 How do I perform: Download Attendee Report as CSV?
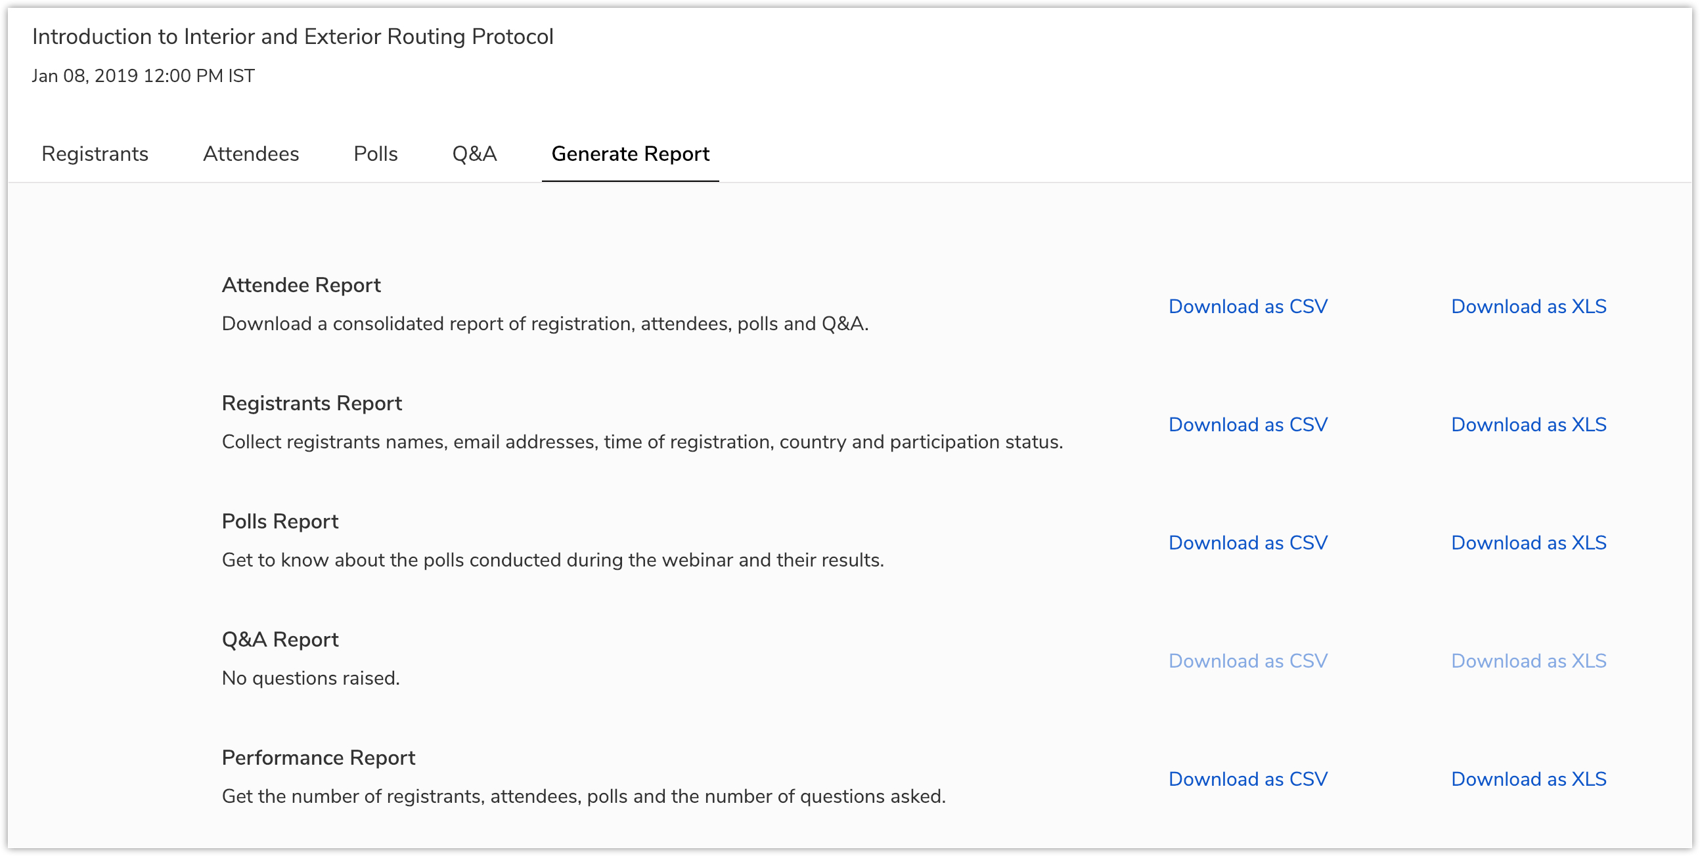click(1247, 307)
